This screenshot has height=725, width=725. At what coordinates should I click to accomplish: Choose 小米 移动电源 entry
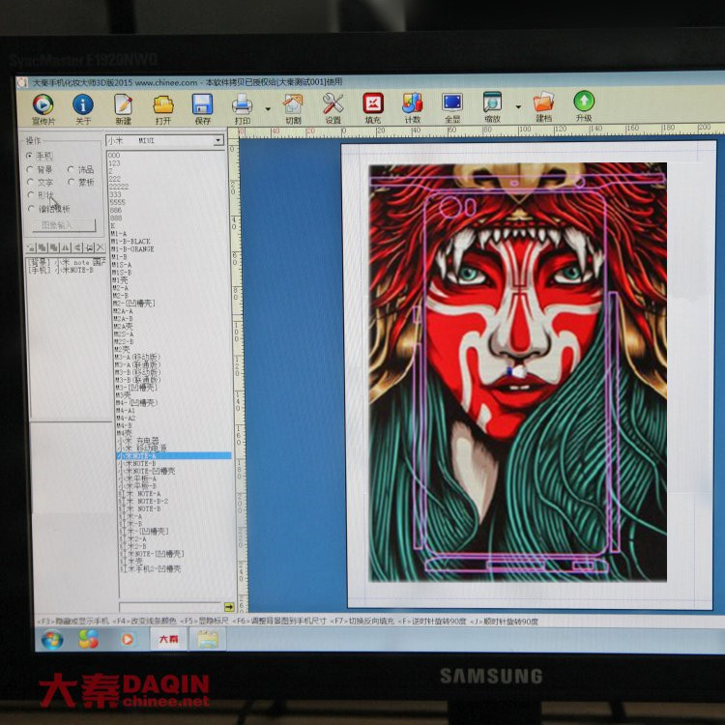(x=142, y=448)
